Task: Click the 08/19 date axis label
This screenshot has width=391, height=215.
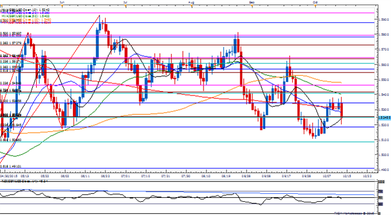Action: pyautogui.click(x=226, y=176)
